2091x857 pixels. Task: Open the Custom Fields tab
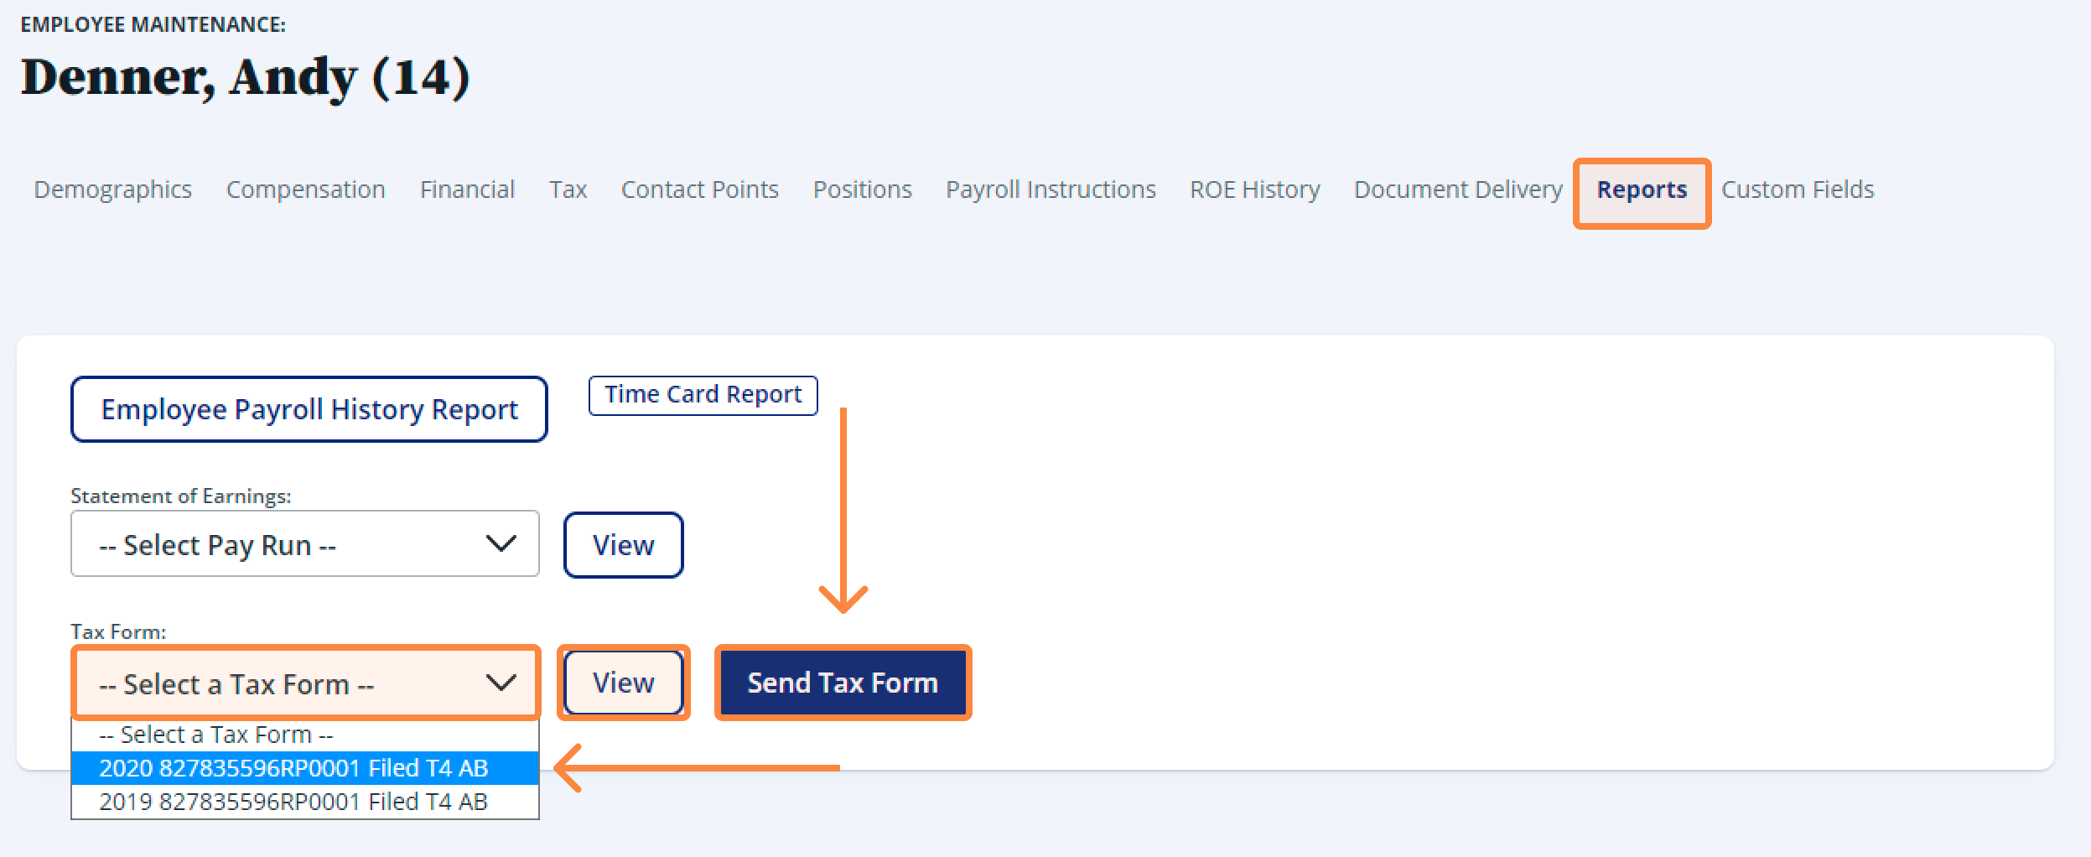[1798, 190]
